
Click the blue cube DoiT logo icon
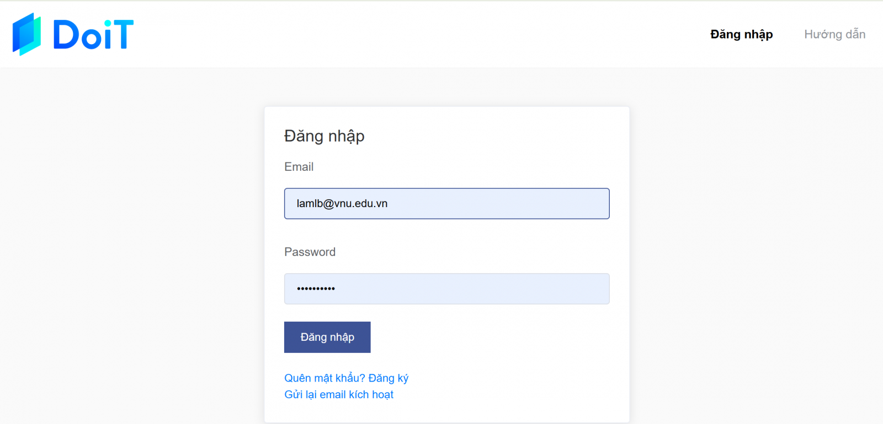pos(26,34)
